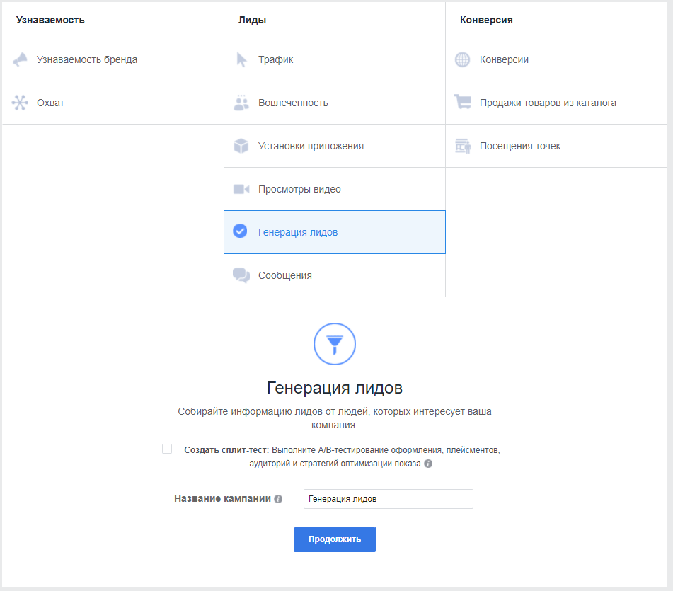Viewport: 673px width, 591px height.
Task: Click the Просмотры видео camera icon
Action: pyautogui.click(x=241, y=188)
